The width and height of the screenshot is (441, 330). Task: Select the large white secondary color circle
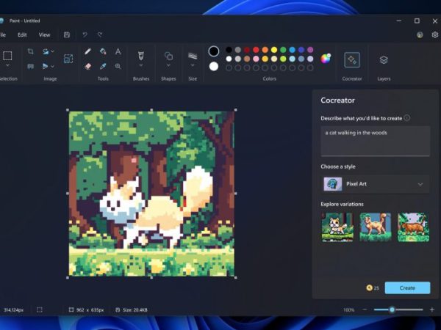click(214, 67)
